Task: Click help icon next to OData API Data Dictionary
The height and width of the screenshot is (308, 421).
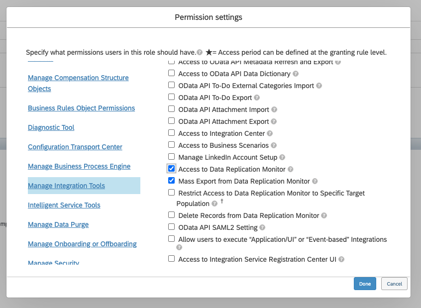Action: pos(296,74)
